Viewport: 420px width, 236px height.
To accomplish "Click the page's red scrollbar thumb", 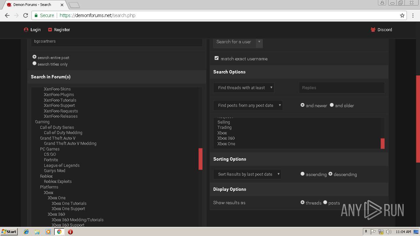I will (x=418, y=119).
